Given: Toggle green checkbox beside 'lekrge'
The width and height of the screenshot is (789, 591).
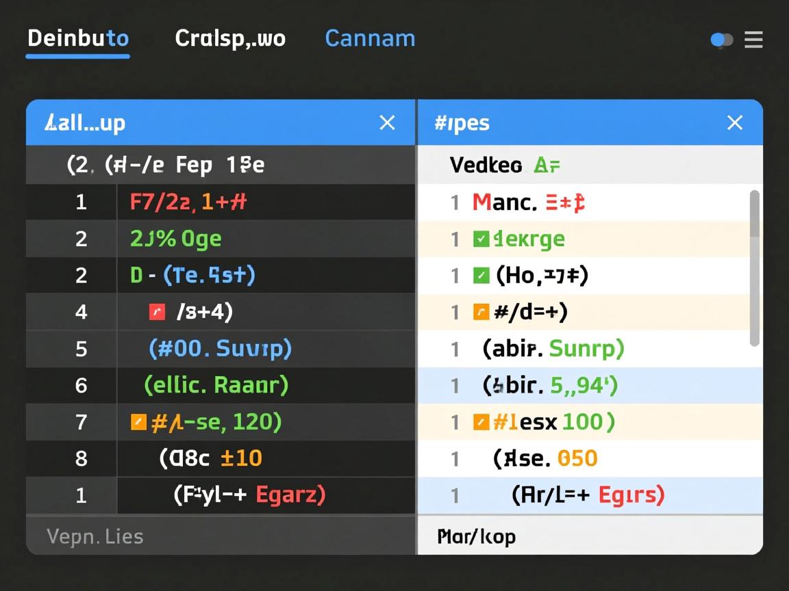Looking at the screenshot, I should [481, 239].
